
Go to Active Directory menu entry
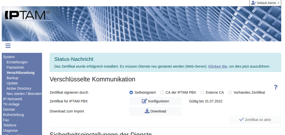coord(19,88)
